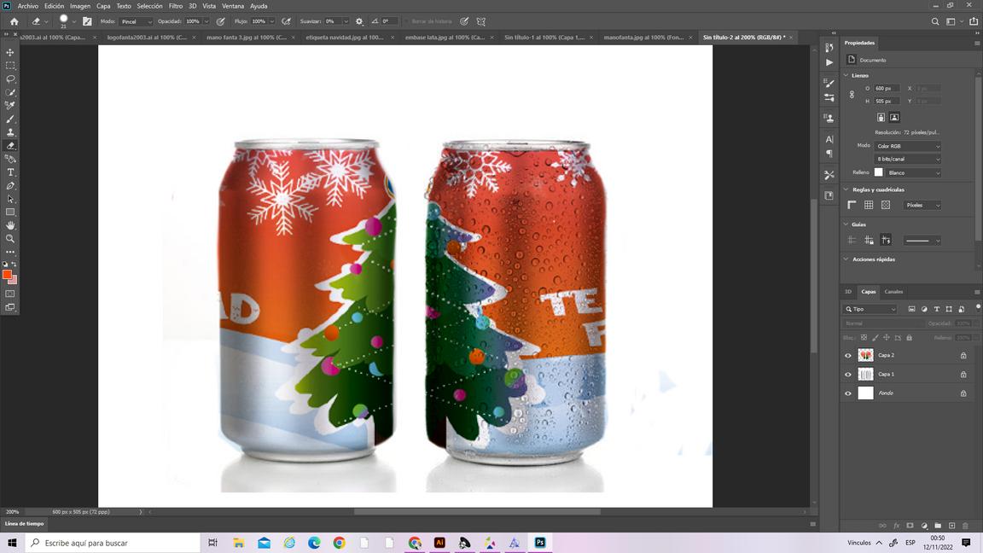The image size is (983, 553).
Task: Hide the Capa 2 layer
Action: [x=848, y=355]
